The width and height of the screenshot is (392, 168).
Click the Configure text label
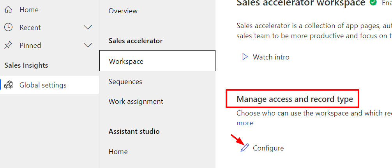[x=268, y=148]
